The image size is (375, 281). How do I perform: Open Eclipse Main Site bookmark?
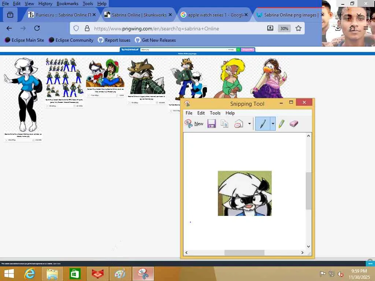25,40
